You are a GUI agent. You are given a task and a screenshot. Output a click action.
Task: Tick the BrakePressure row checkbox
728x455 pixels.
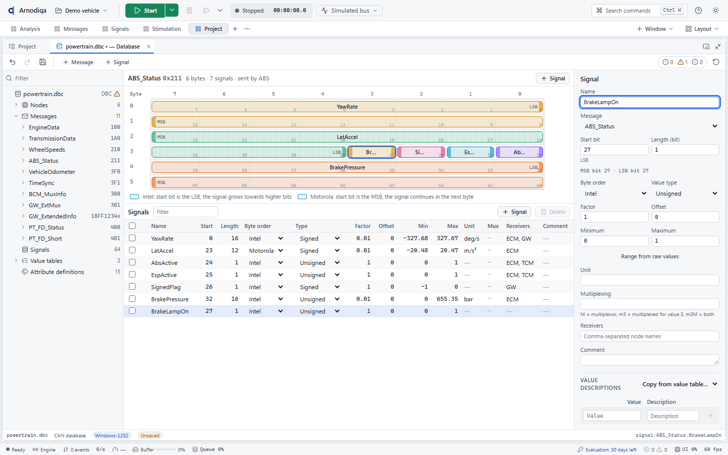(132, 299)
